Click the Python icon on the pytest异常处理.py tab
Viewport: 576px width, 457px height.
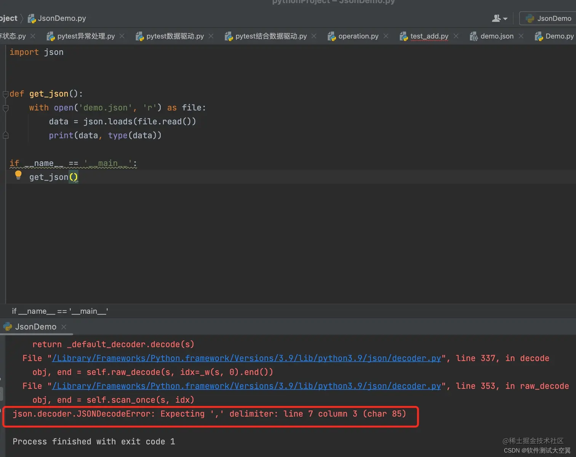(51, 36)
